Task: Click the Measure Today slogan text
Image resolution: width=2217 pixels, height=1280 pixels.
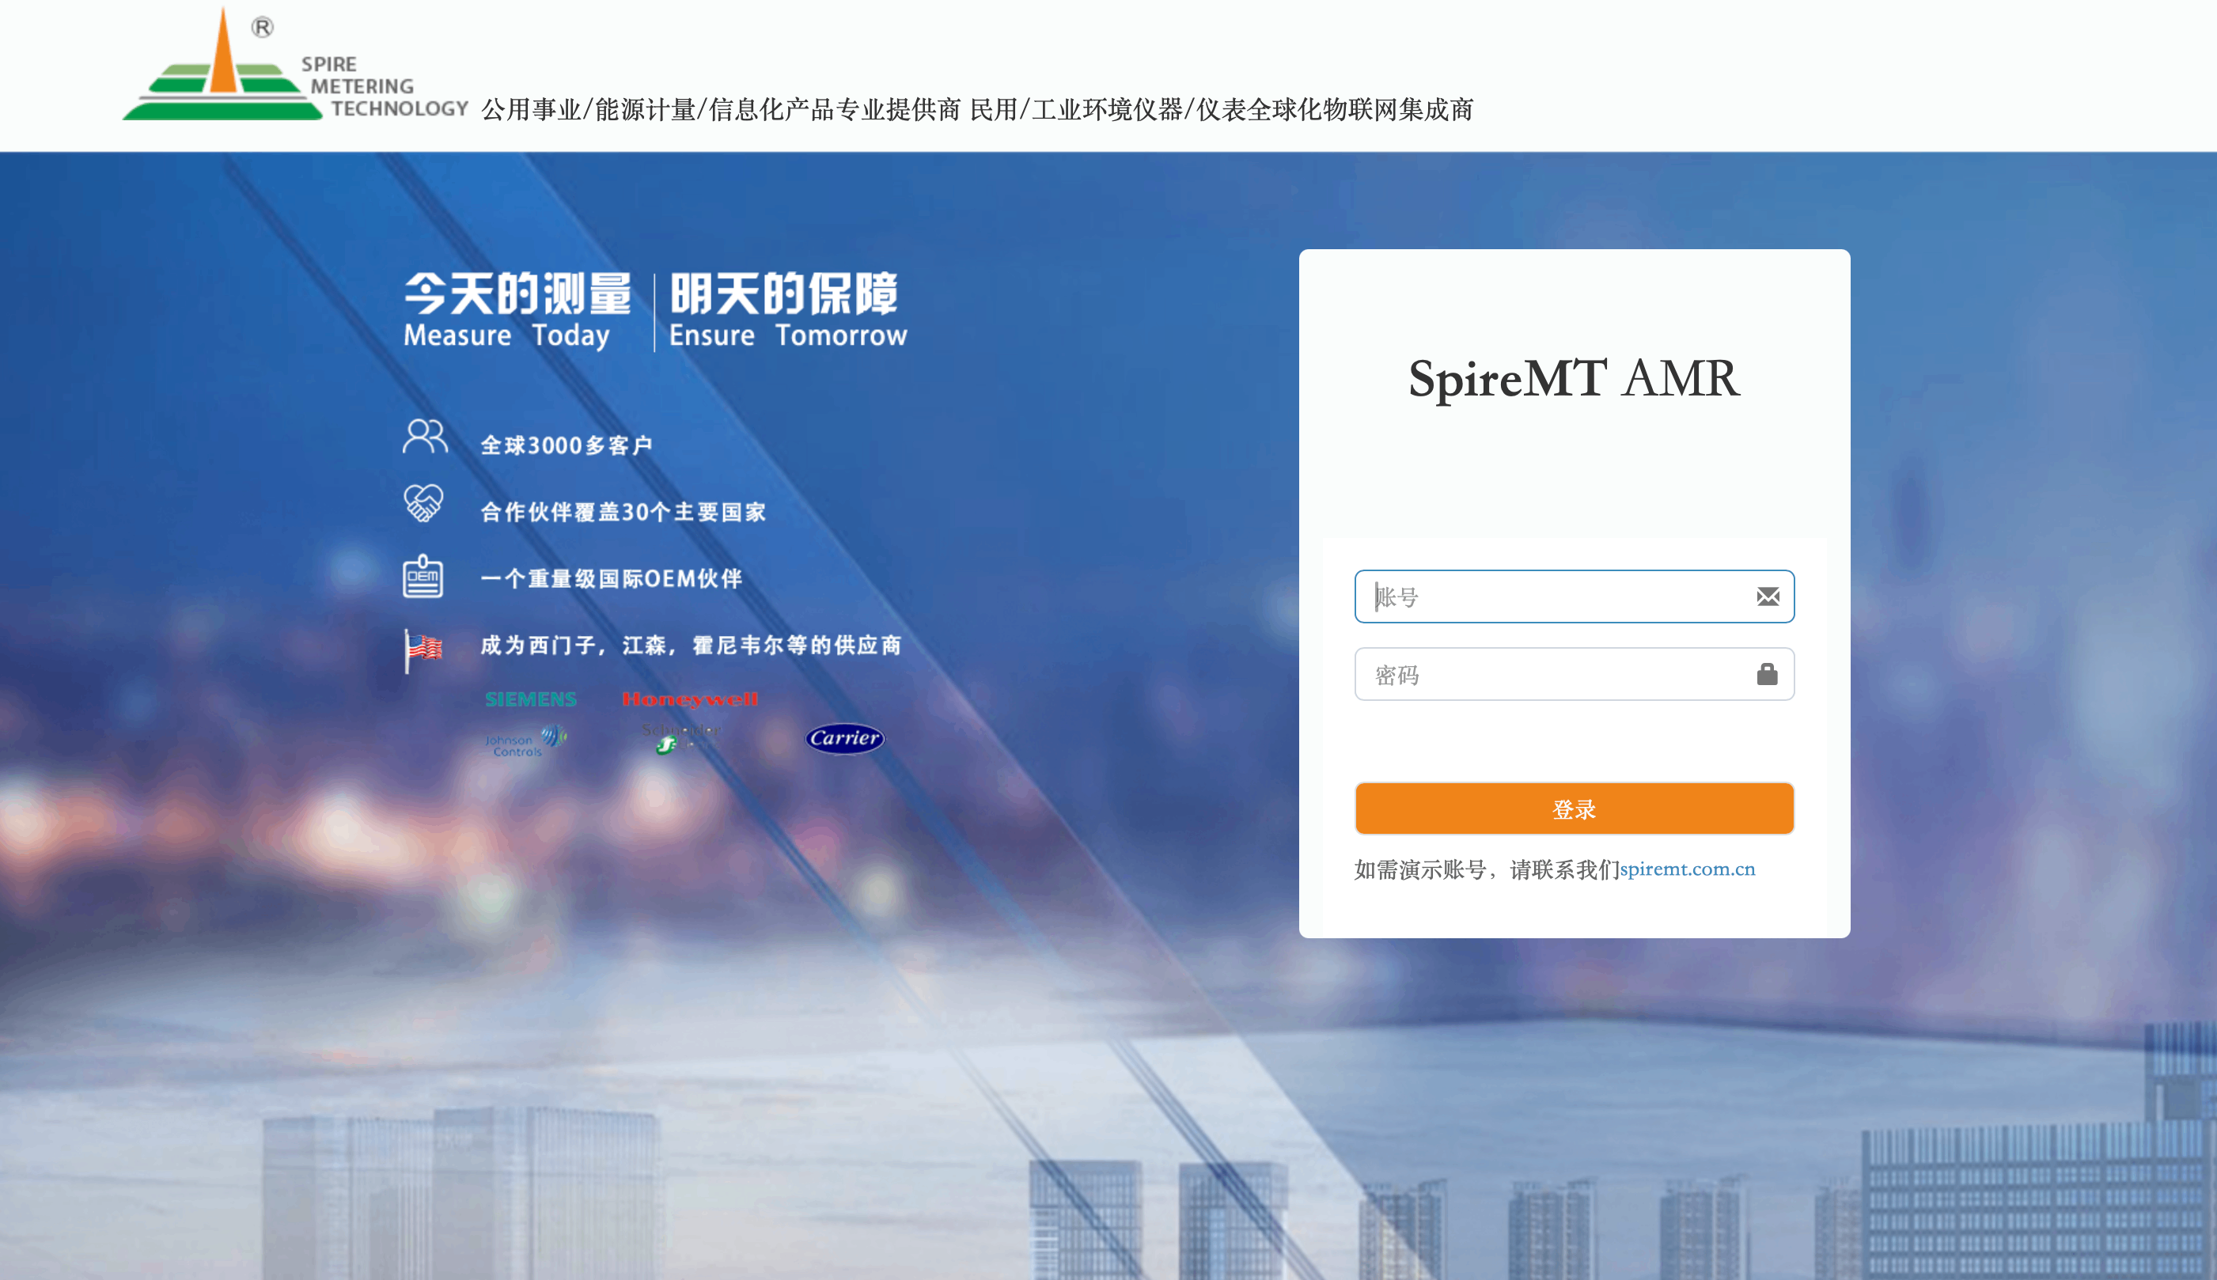Action: coord(506,335)
